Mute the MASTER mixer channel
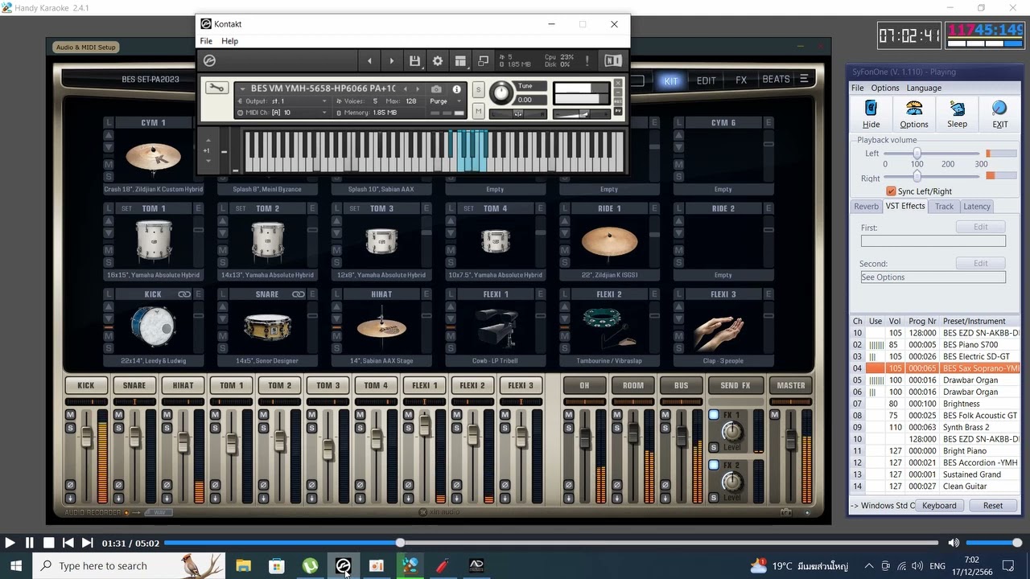 [x=775, y=415]
